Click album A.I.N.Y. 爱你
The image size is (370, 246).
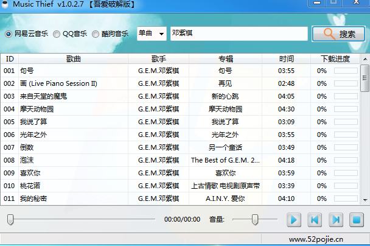(x=225, y=199)
